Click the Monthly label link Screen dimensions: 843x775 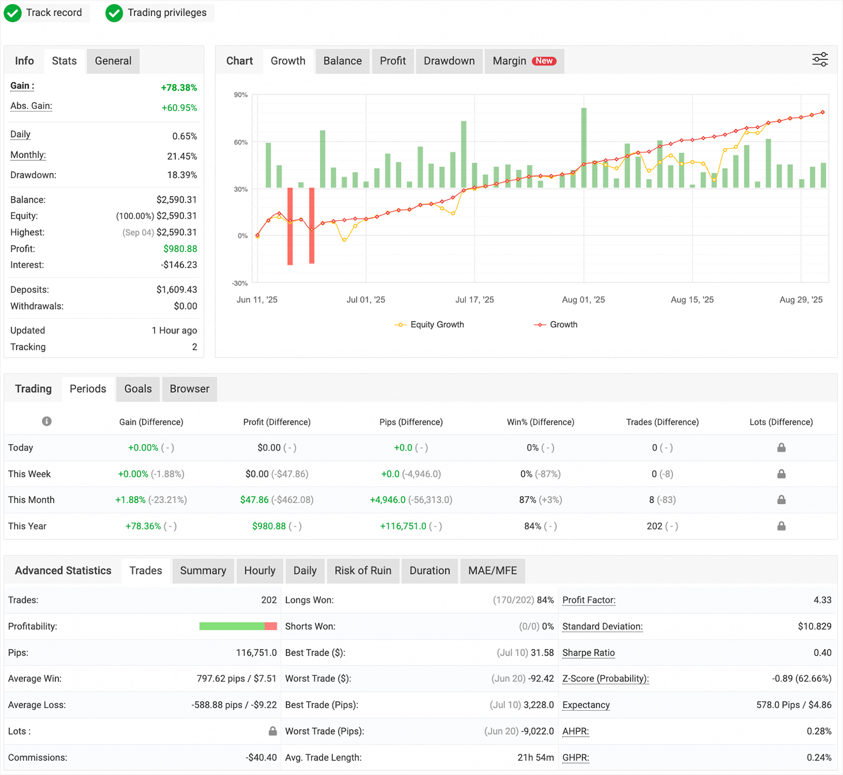pos(28,155)
